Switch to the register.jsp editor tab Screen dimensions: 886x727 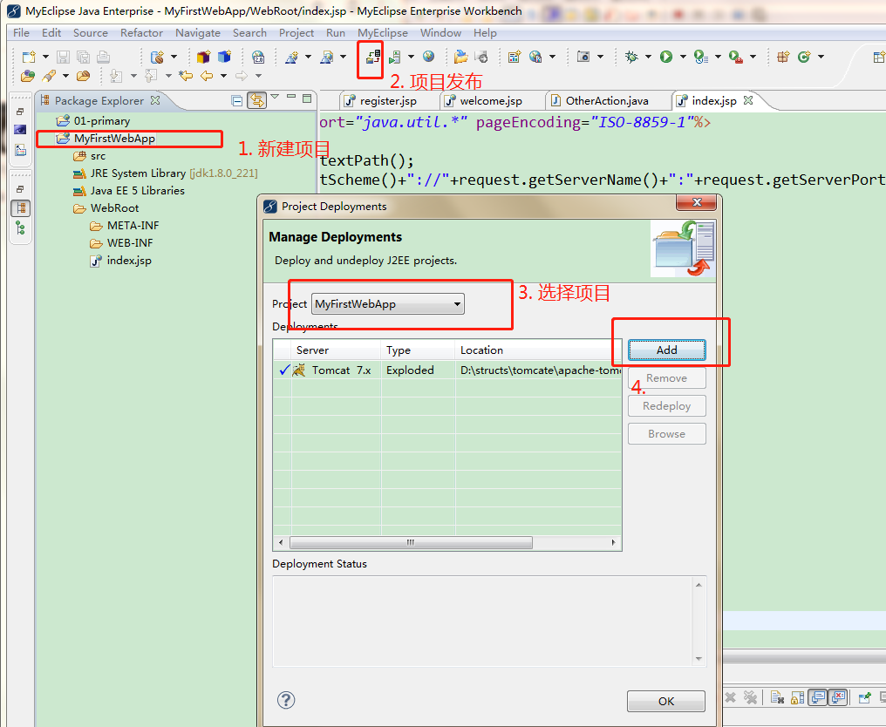tap(388, 101)
